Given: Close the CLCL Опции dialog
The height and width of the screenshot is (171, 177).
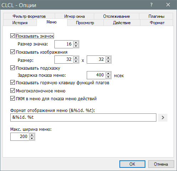Looking at the screenshot, I should click(x=168, y=5).
